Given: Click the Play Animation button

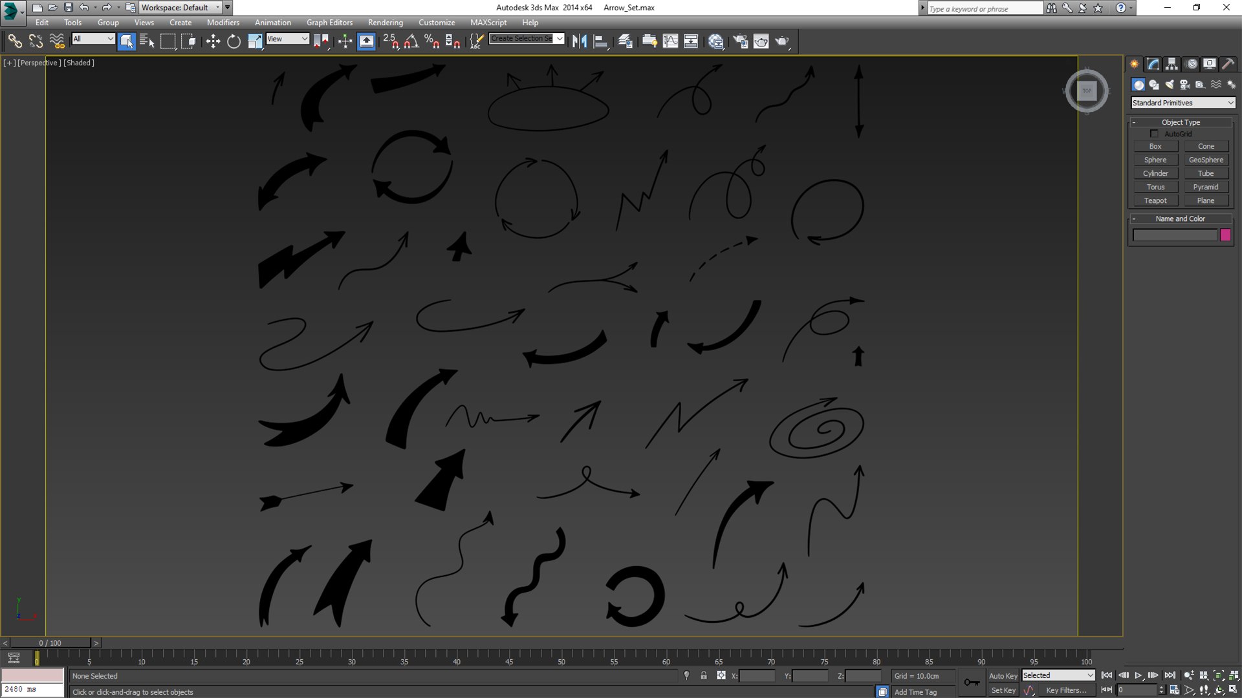Looking at the screenshot, I should (x=1138, y=675).
